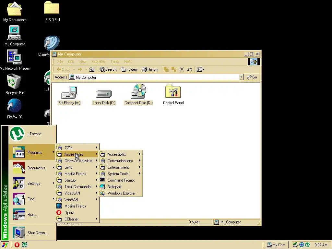Open Command Prompt from Accessories menu
This screenshot has height=249, width=332.
(x=121, y=180)
